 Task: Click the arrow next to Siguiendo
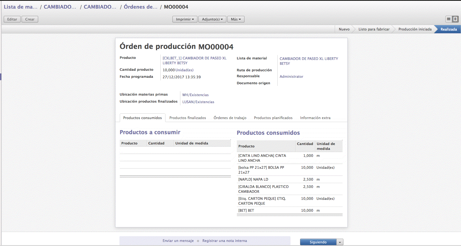pyautogui.click(x=340, y=242)
